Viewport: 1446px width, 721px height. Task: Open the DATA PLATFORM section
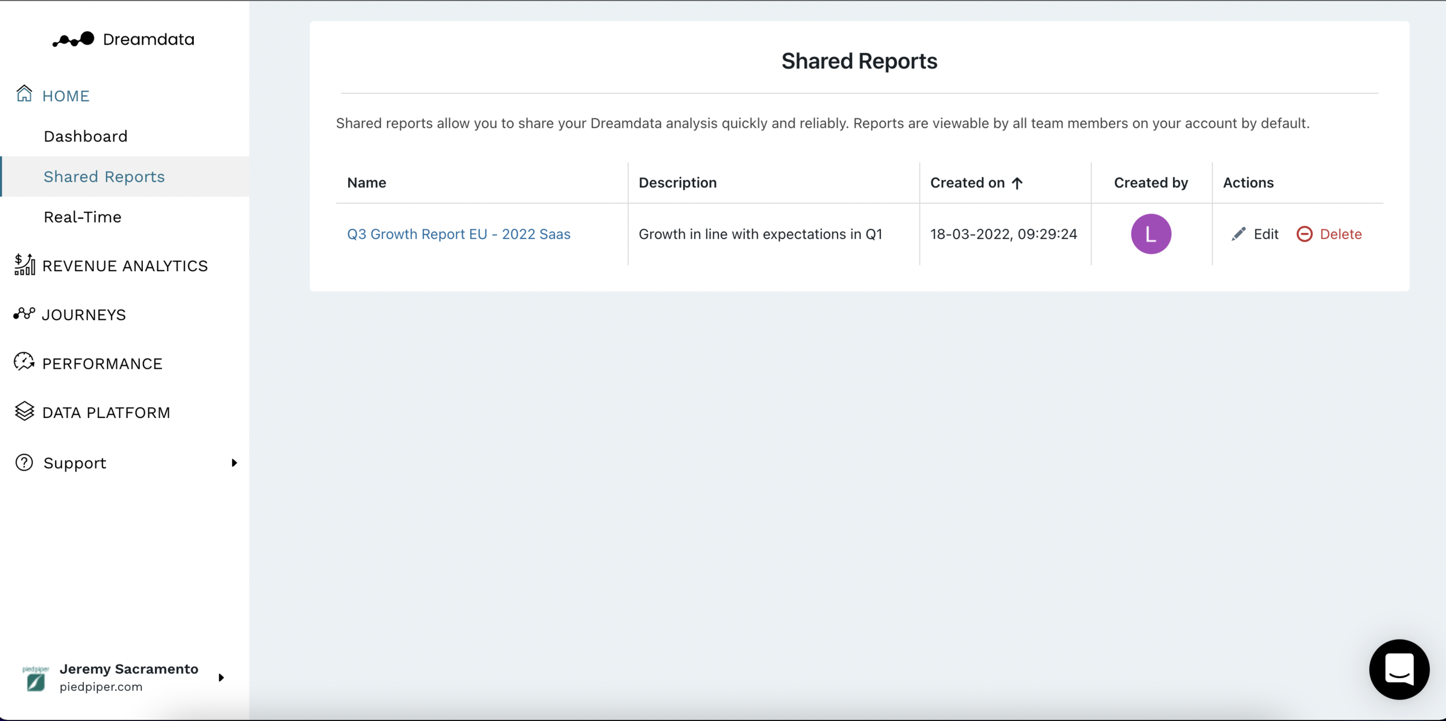(106, 413)
